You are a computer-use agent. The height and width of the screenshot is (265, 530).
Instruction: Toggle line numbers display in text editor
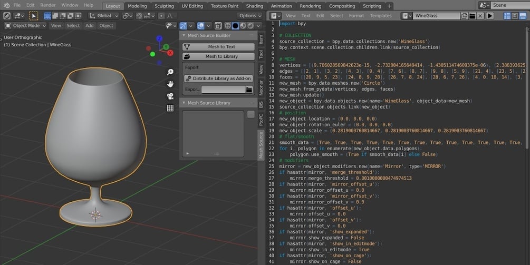[x=507, y=16]
